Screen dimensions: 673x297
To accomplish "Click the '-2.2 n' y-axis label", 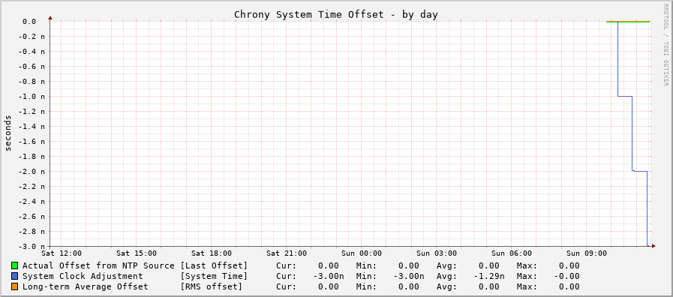I will point(32,187).
